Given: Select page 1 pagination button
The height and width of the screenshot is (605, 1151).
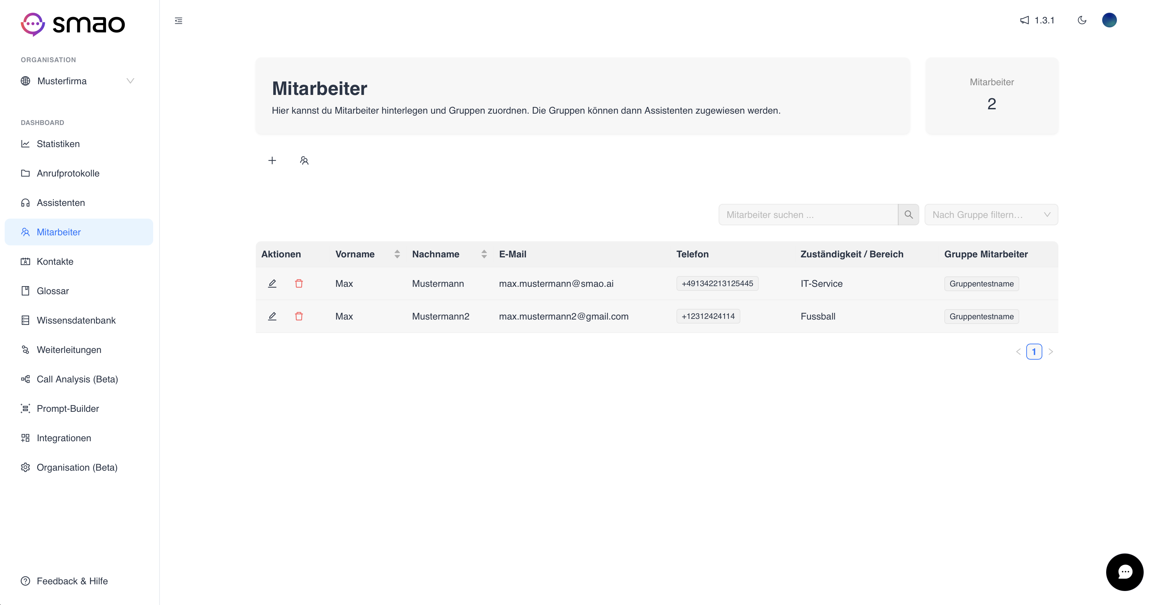Looking at the screenshot, I should pyautogui.click(x=1034, y=352).
